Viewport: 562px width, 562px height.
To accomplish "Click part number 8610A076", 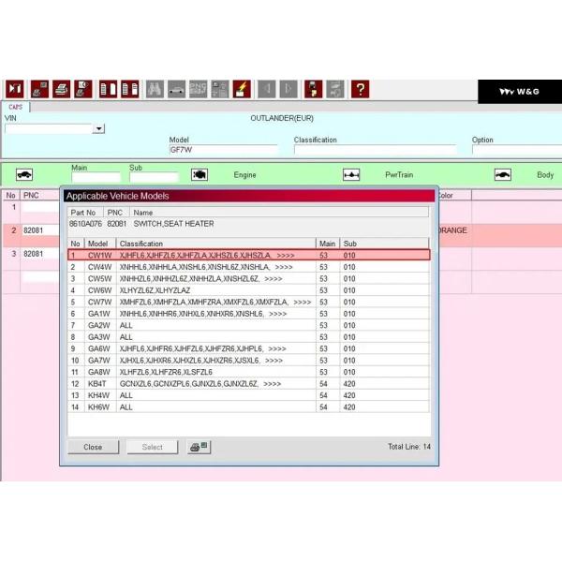I will point(85,224).
